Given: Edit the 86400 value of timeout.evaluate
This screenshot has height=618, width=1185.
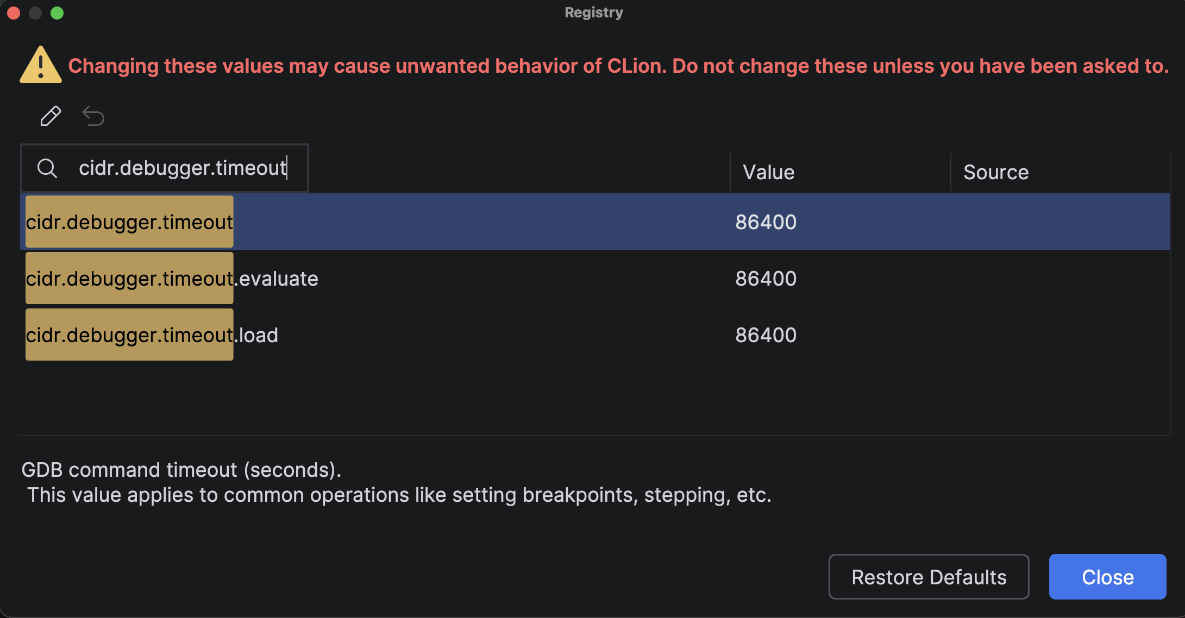Looking at the screenshot, I should pos(766,278).
